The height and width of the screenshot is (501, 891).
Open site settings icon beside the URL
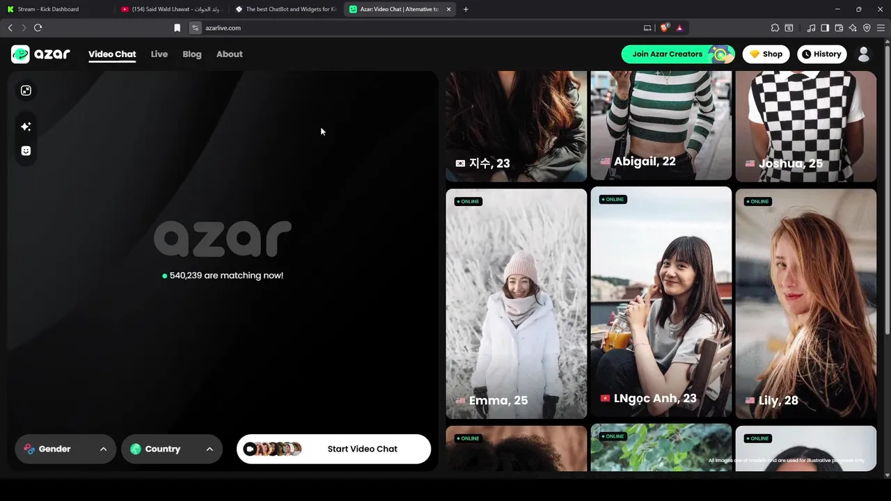point(196,28)
